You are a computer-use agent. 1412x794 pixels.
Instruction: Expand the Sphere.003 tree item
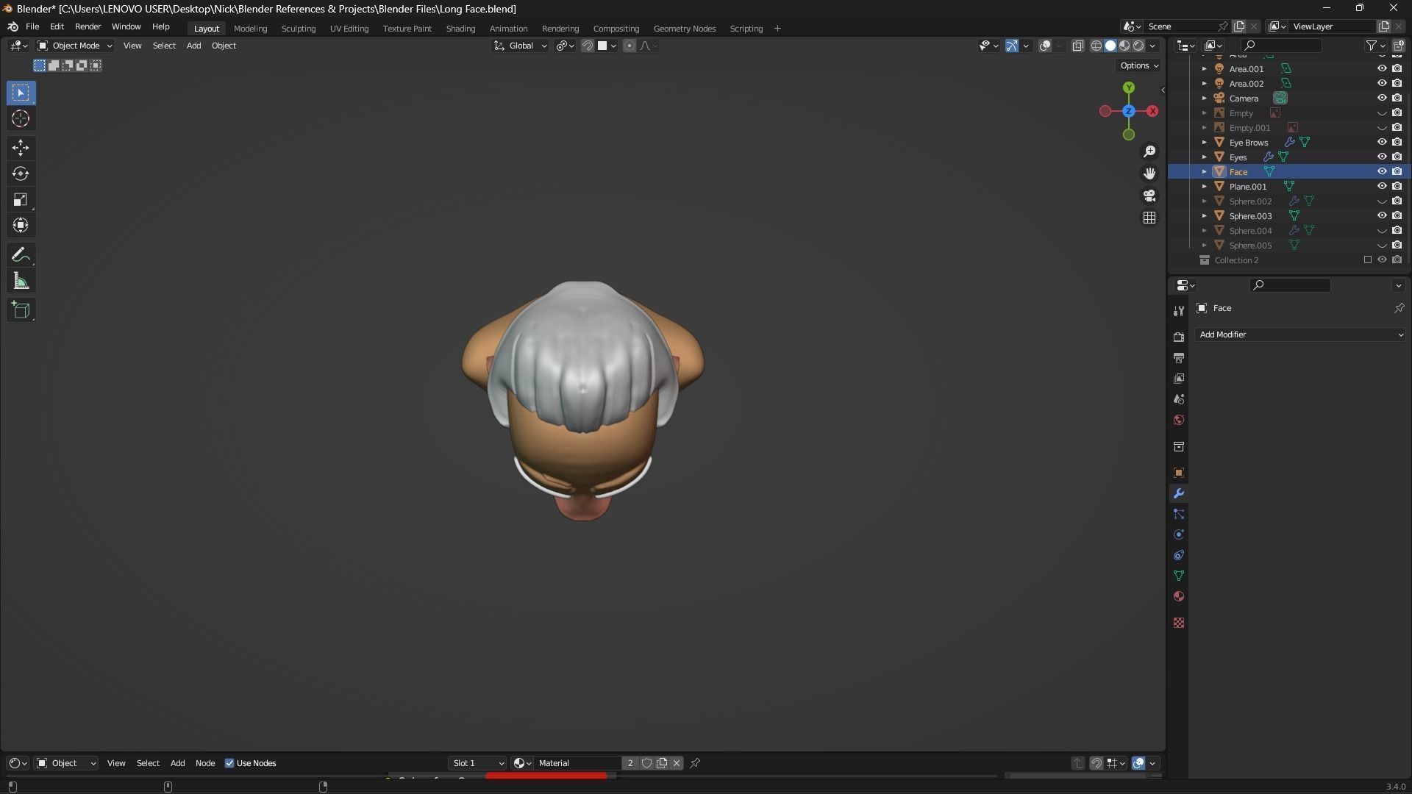[x=1204, y=215]
